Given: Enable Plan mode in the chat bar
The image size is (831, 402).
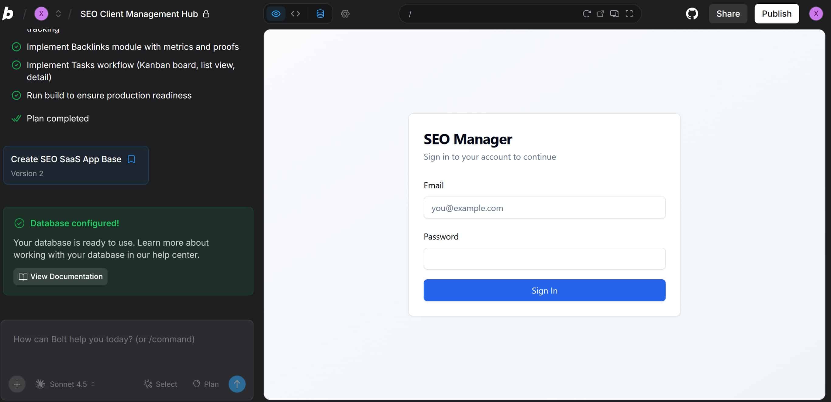Looking at the screenshot, I should [205, 384].
